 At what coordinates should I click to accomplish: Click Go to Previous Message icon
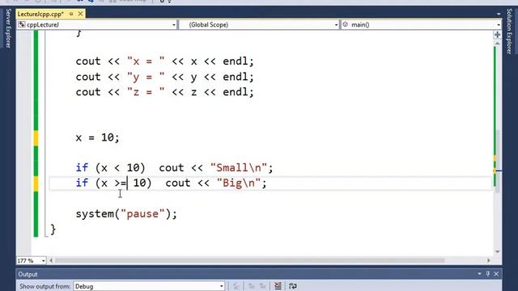coord(252,286)
